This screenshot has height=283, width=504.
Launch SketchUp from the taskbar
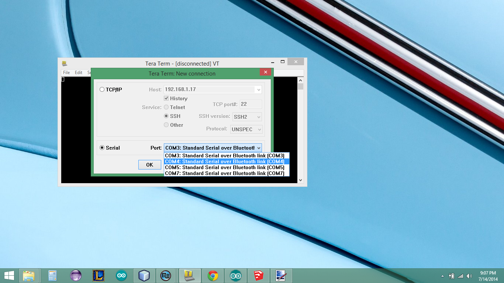click(259, 276)
